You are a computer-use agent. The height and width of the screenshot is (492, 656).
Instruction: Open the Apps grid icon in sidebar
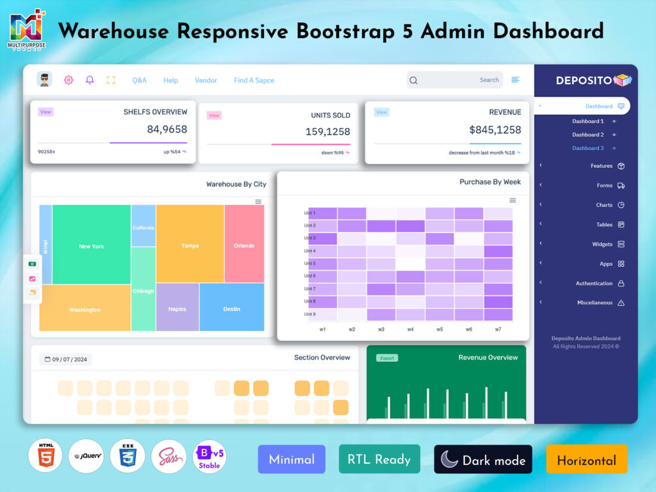point(623,263)
